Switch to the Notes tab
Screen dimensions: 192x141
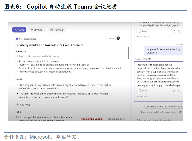tap(19, 30)
